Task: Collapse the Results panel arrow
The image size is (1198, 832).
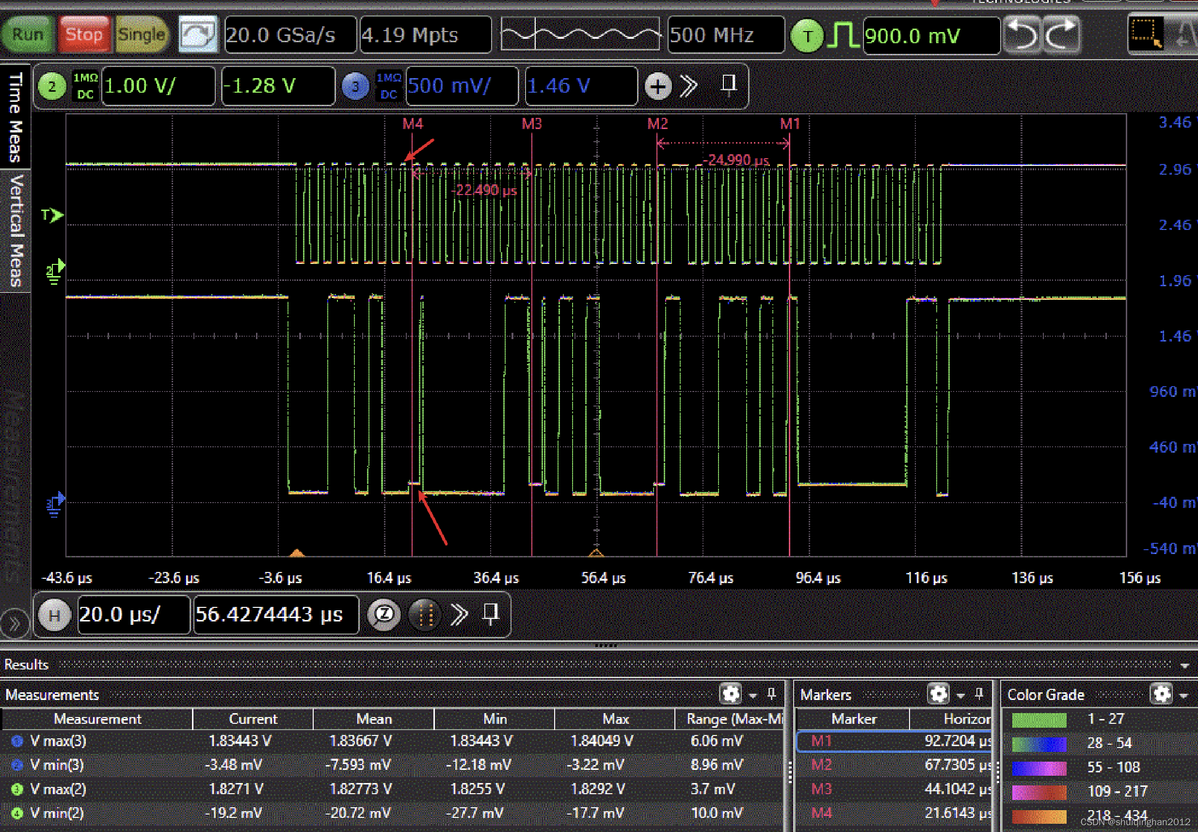Action: click(x=1184, y=666)
